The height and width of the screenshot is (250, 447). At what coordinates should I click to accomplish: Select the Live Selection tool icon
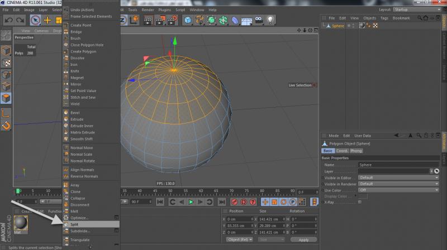[35, 20]
